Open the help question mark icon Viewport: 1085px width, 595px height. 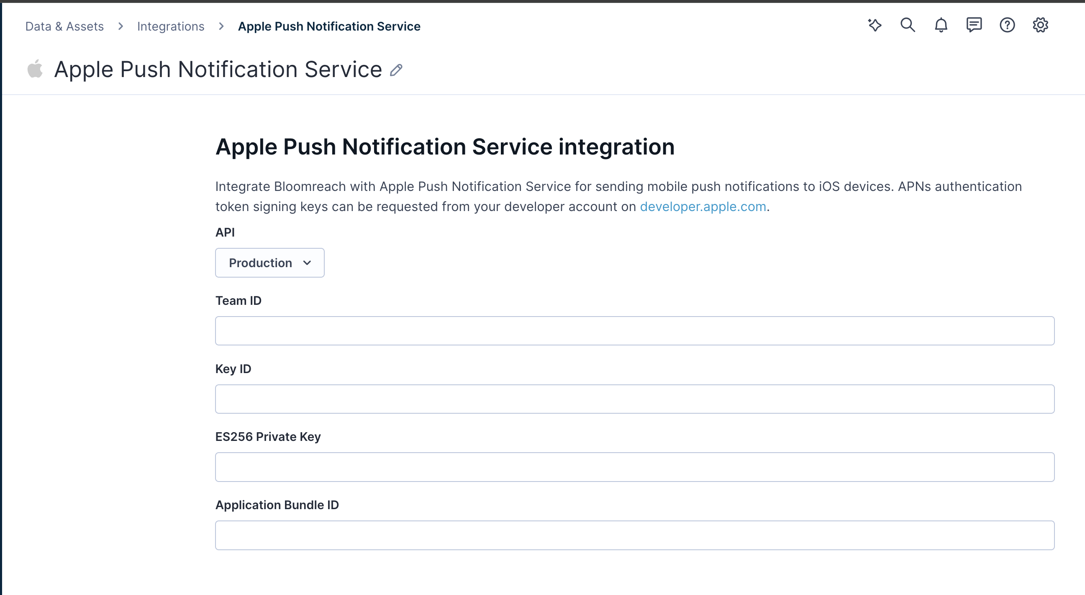click(1008, 25)
